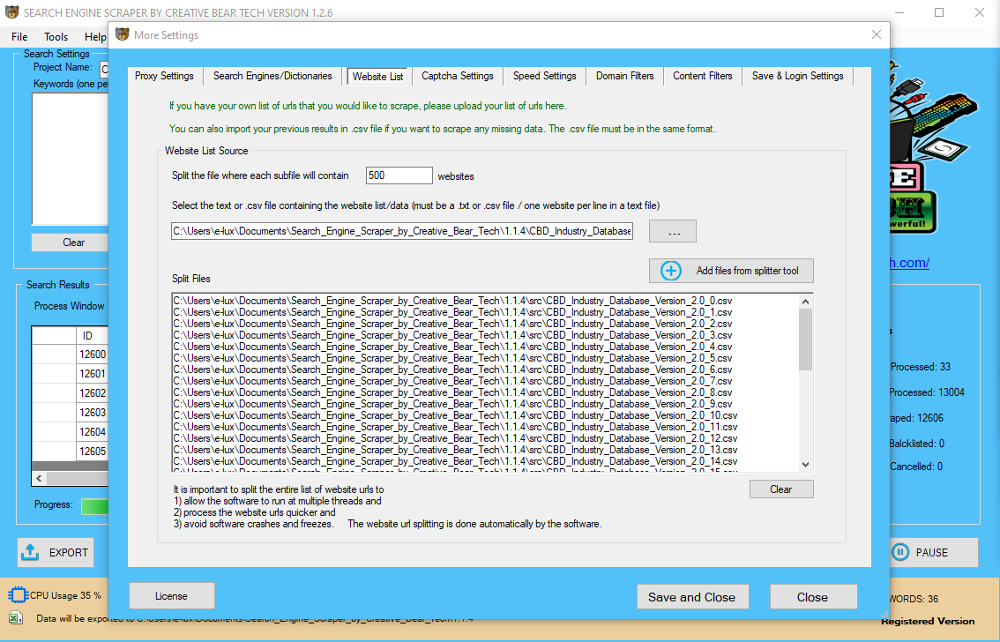
Task: Click the Pause circle icon
Action: [899, 552]
